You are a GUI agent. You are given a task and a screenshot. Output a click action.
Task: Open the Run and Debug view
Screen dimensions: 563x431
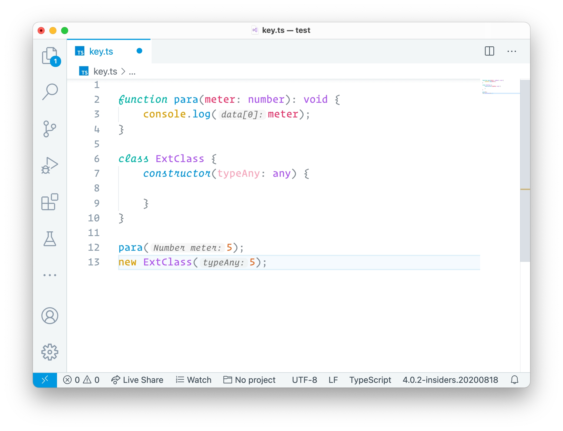[x=50, y=165]
